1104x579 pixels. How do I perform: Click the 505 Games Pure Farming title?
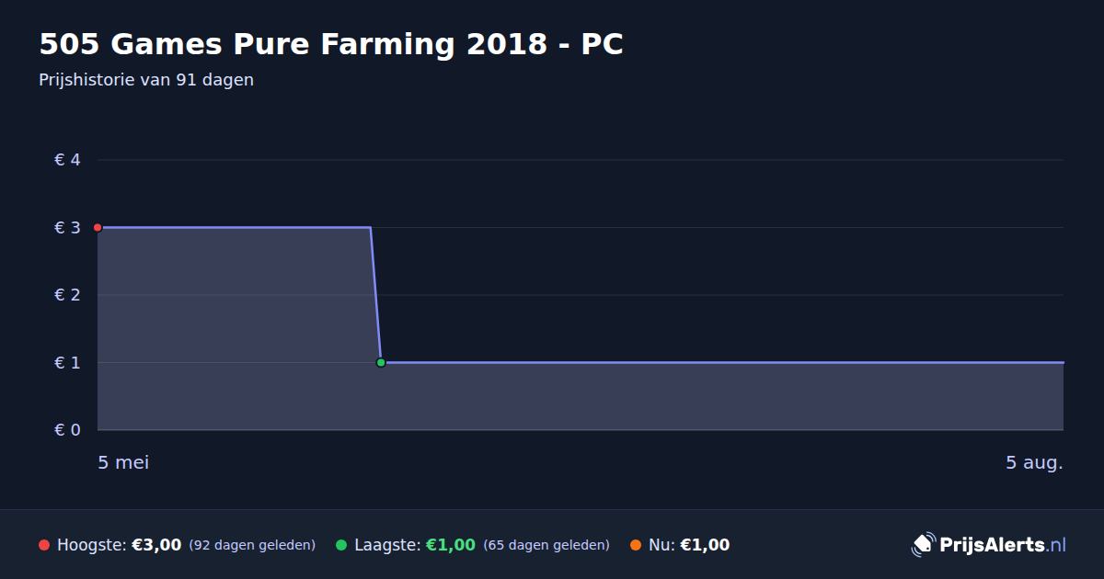pyautogui.click(x=331, y=44)
